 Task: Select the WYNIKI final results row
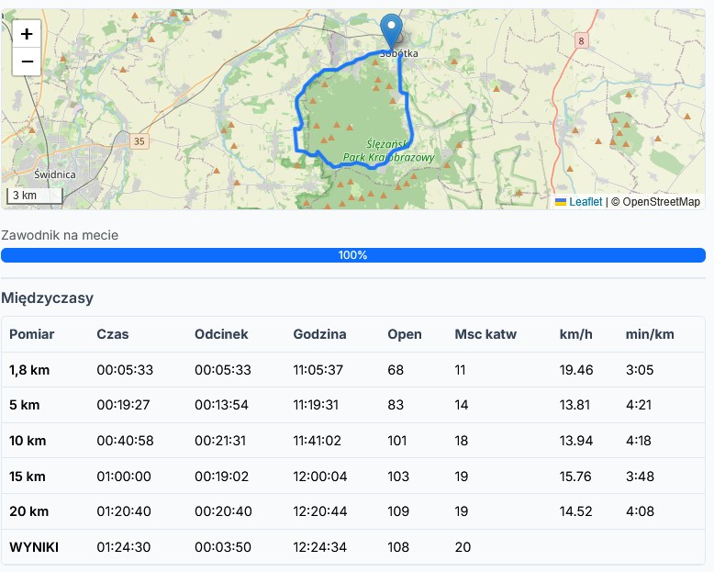353,547
